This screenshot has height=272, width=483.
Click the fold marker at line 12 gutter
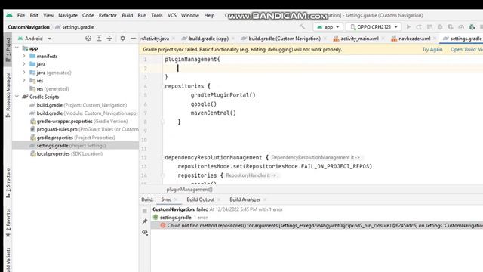pos(162,158)
